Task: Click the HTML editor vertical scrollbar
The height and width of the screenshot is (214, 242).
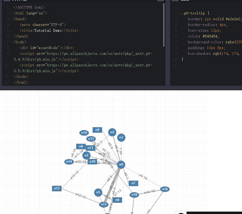Action: [x=164, y=25]
